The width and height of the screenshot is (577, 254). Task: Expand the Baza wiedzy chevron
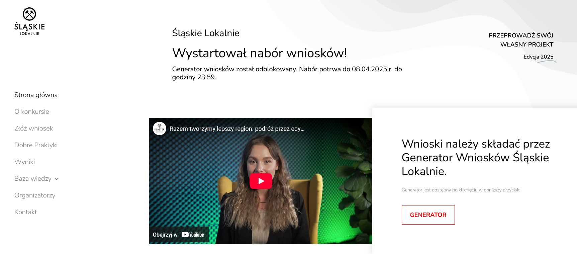coord(57,179)
